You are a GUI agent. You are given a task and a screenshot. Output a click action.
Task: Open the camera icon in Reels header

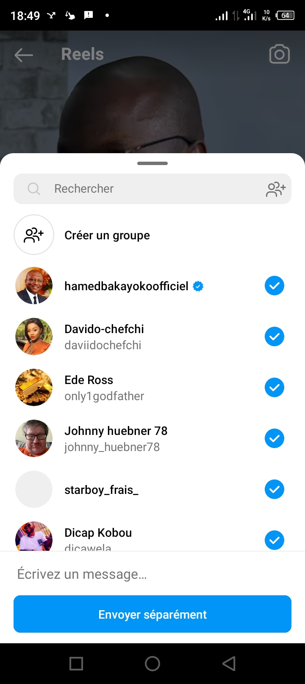coord(279,55)
